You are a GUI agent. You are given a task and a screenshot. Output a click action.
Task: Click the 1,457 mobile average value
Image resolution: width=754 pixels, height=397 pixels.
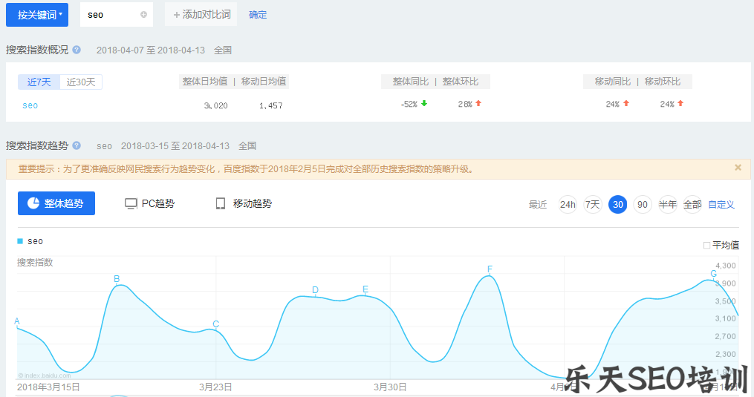tap(270, 105)
